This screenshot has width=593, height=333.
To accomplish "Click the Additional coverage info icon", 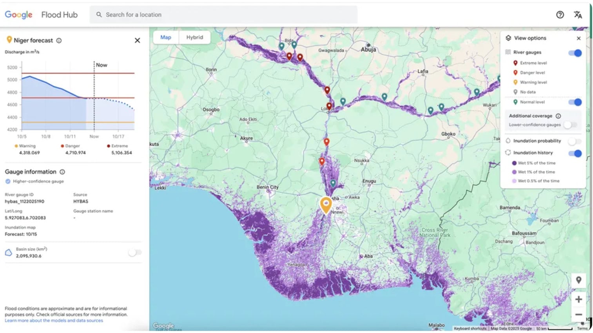I will click(x=558, y=116).
